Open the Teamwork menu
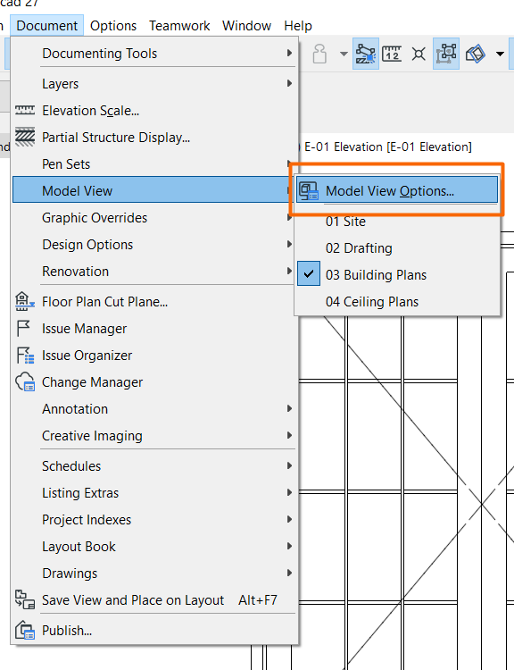The image size is (514, 670). (x=179, y=26)
